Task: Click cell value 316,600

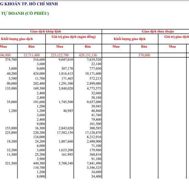Action: click(x=39, y=60)
